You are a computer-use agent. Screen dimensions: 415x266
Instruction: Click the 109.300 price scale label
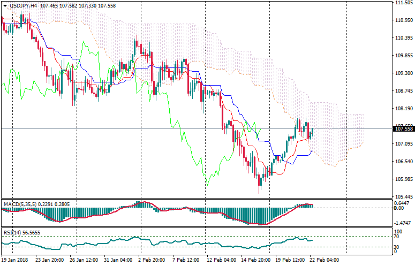tap(403, 73)
